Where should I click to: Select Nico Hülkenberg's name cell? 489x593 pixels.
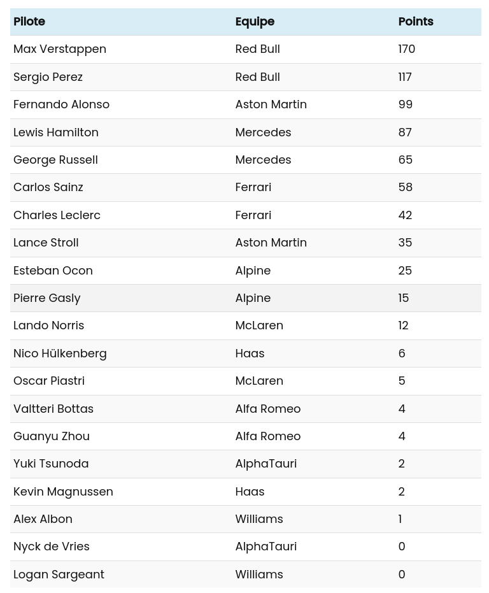pyautogui.click(x=60, y=353)
